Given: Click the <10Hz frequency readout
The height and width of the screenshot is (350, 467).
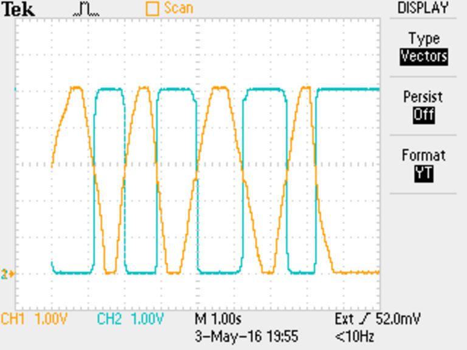Looking at the screenshot, I should pyautogui.click(x=353, y=336).
